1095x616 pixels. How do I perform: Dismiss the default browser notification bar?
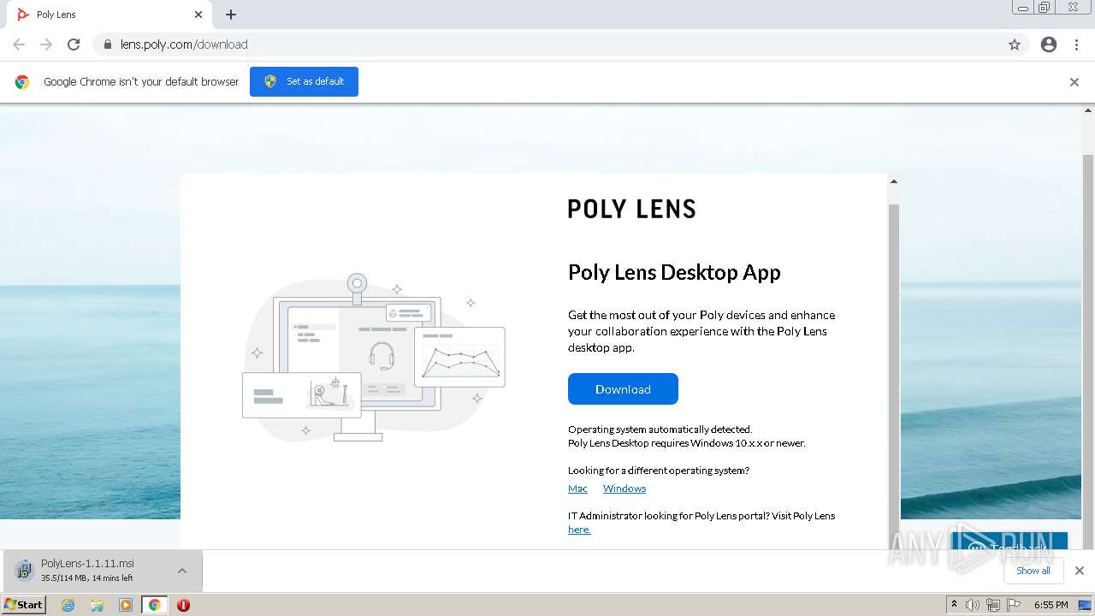(1074, 82)
